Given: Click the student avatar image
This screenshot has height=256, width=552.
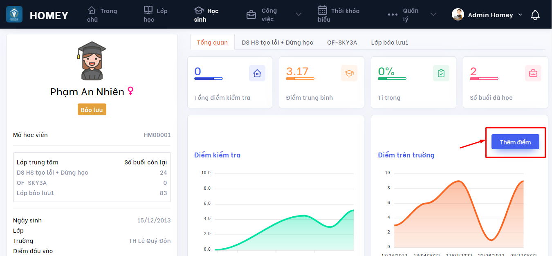Looking at the screenshot, I should (92, 61).
